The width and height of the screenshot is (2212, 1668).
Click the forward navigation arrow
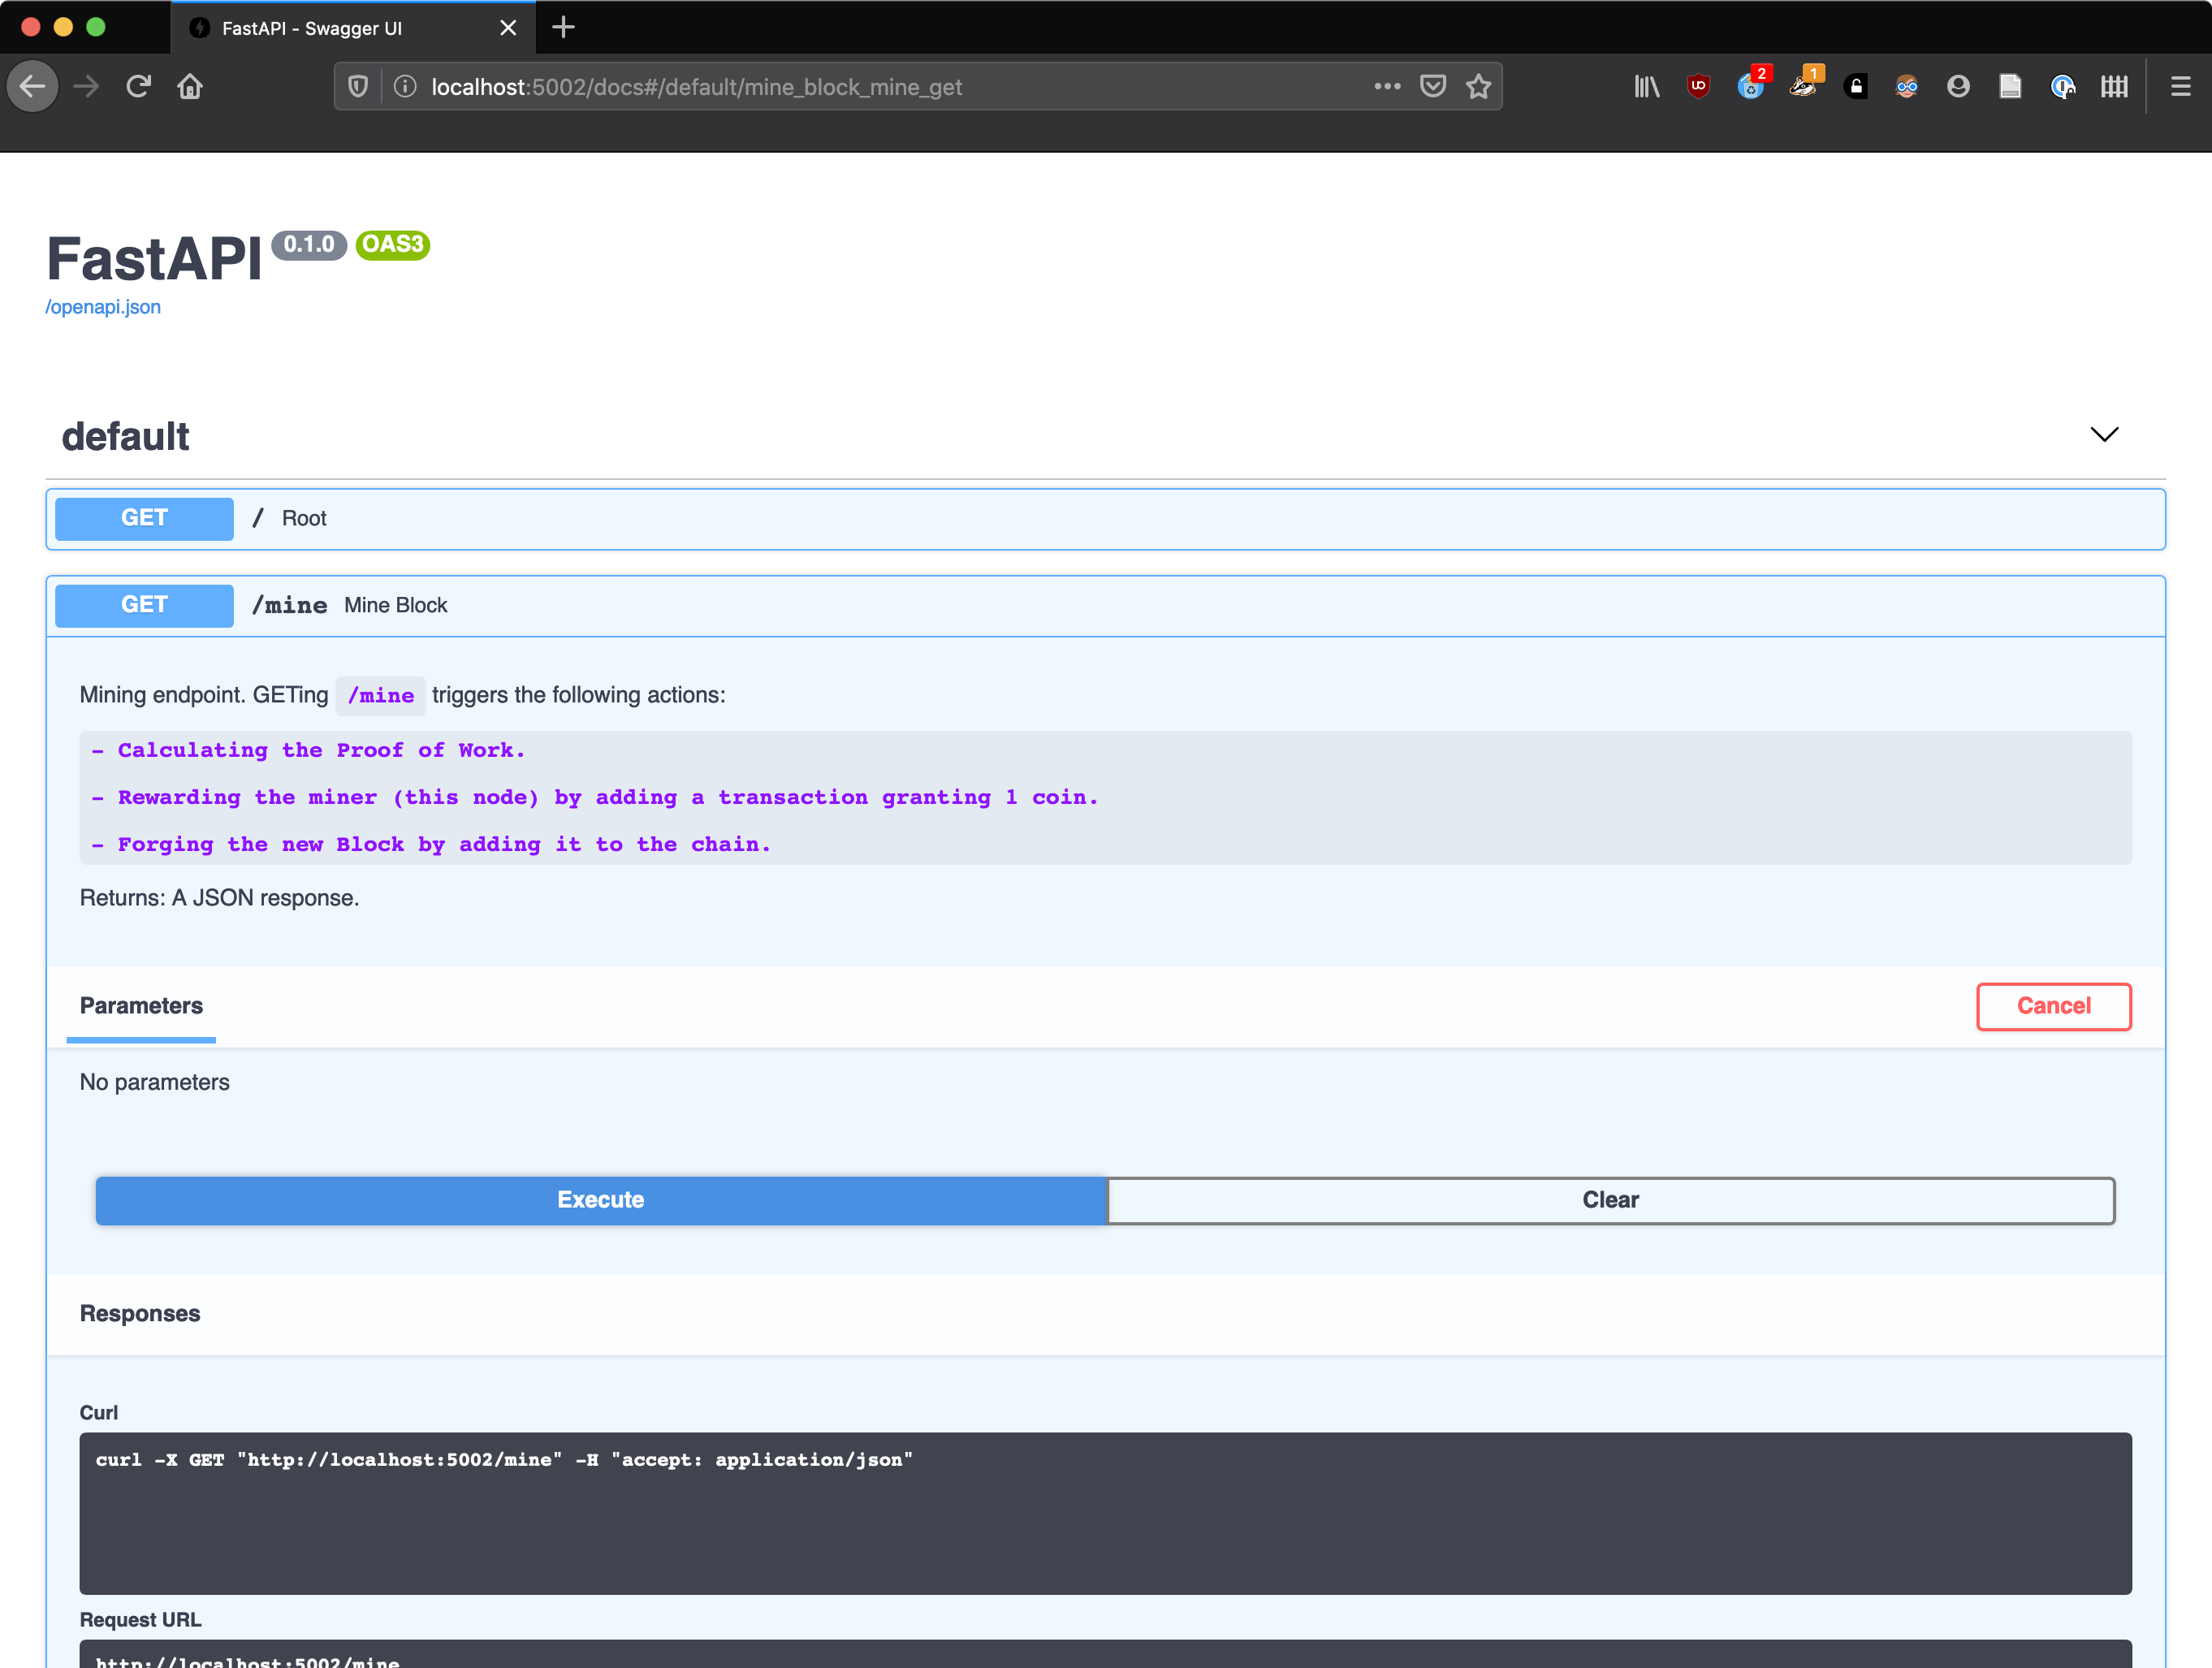coord(87,87)
